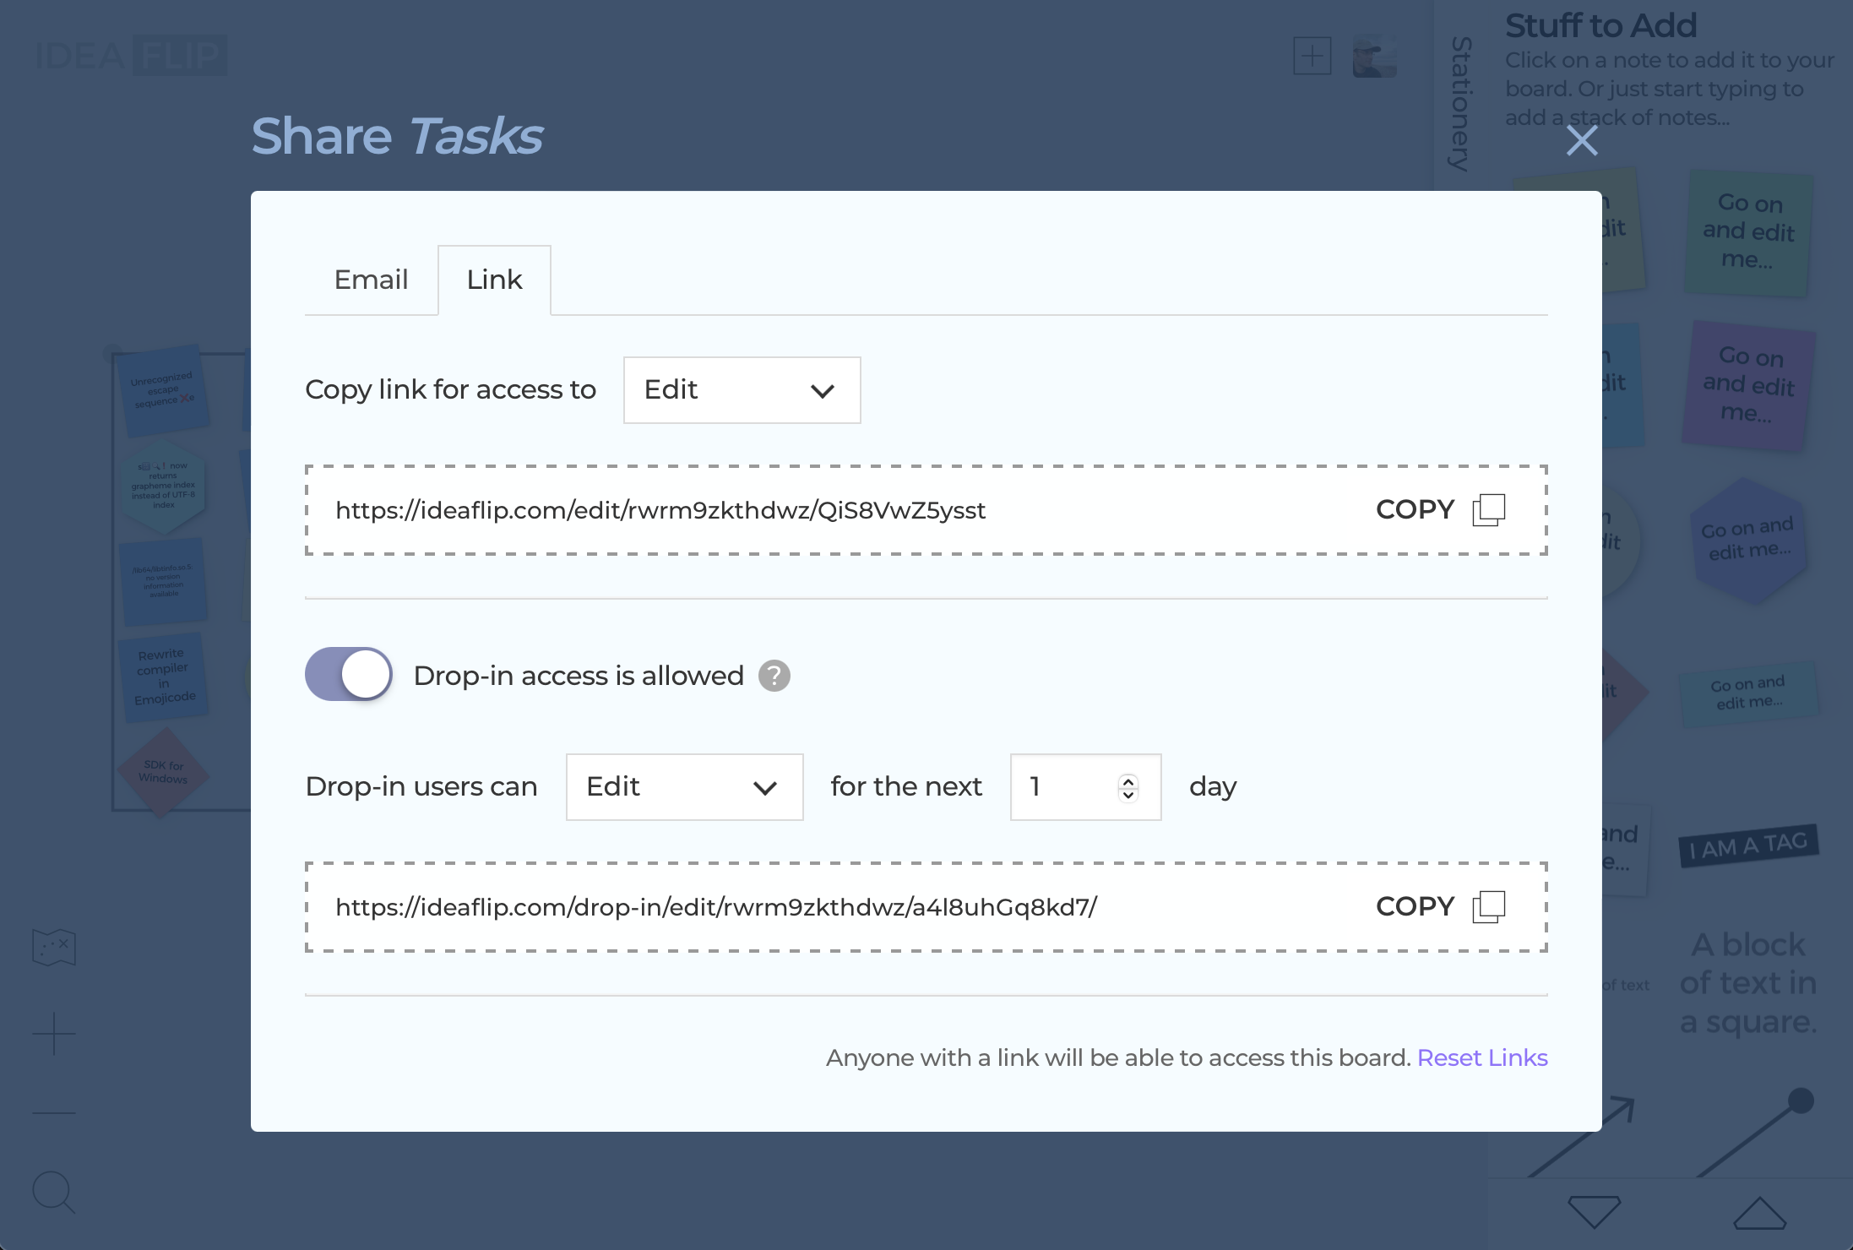
Task: Click the Reset Links link
Action: coord(1482,1057)
